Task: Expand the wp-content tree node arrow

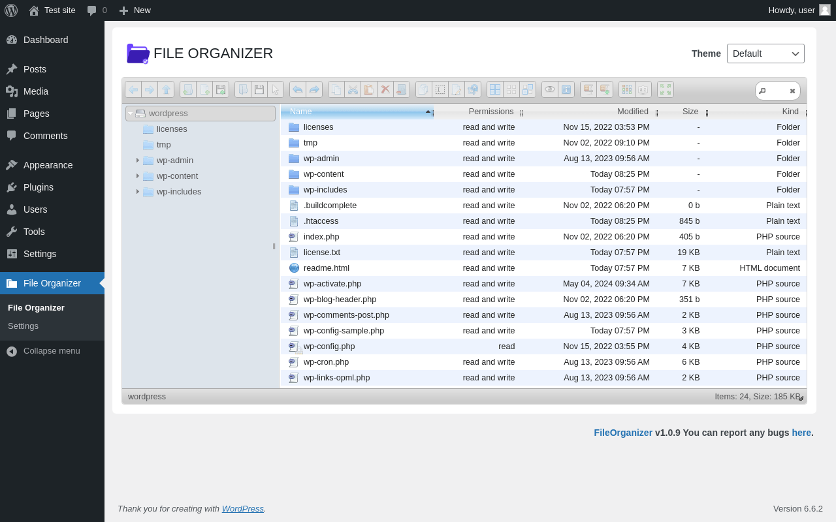Action: (x=138, y=176)
